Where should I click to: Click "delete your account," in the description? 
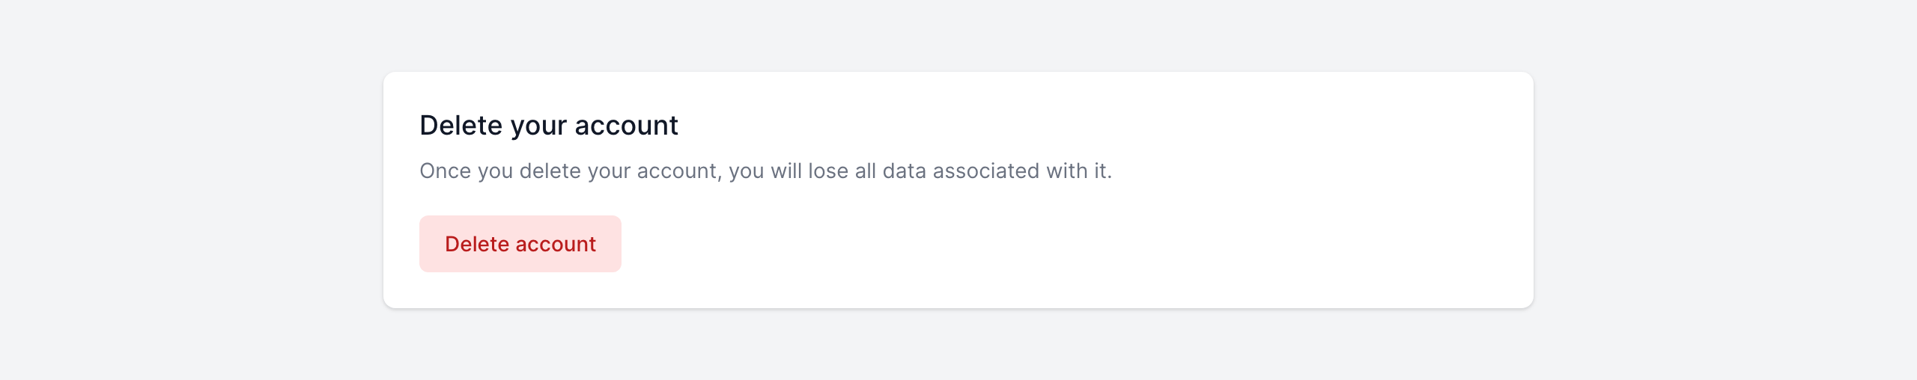point(621,171)
